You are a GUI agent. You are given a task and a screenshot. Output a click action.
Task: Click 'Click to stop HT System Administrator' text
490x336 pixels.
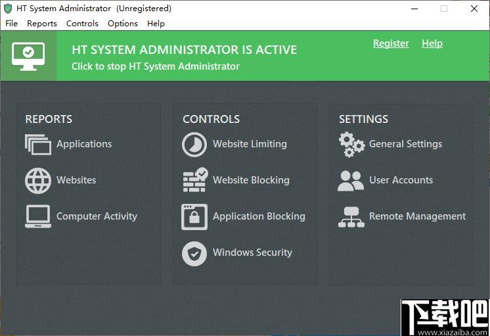[x=155, y=66]
